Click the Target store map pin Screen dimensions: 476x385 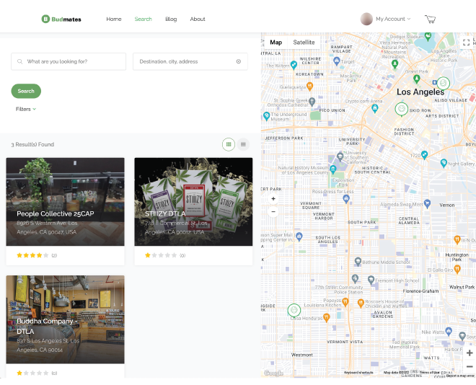[336, 61]
